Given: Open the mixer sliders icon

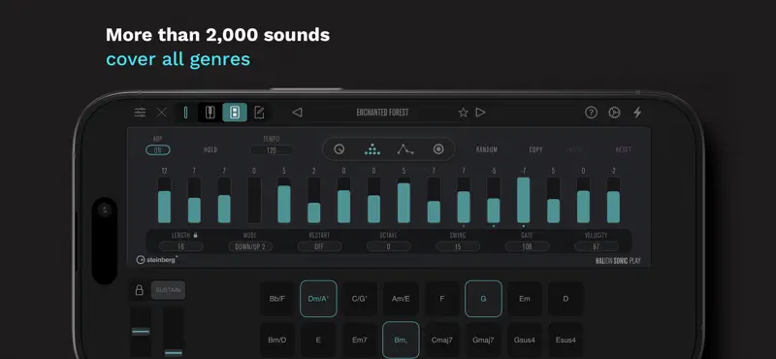Looking at the screenshot, I should tap(140, 113).
